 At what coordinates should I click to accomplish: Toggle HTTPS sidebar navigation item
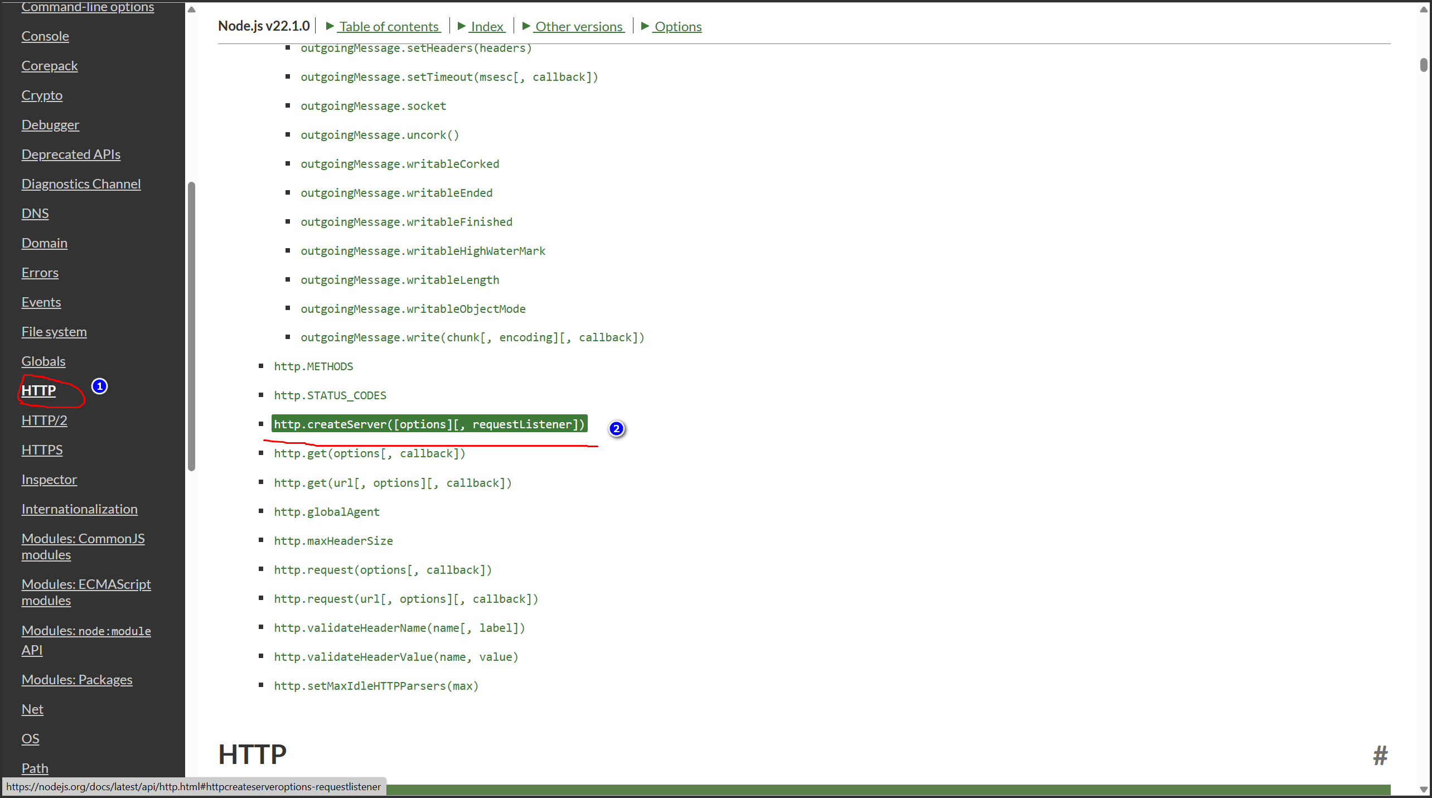click(42, 449)
